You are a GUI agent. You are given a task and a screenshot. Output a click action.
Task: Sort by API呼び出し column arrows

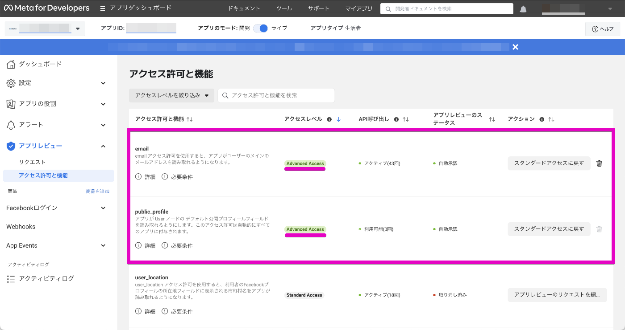pos(406,119)
